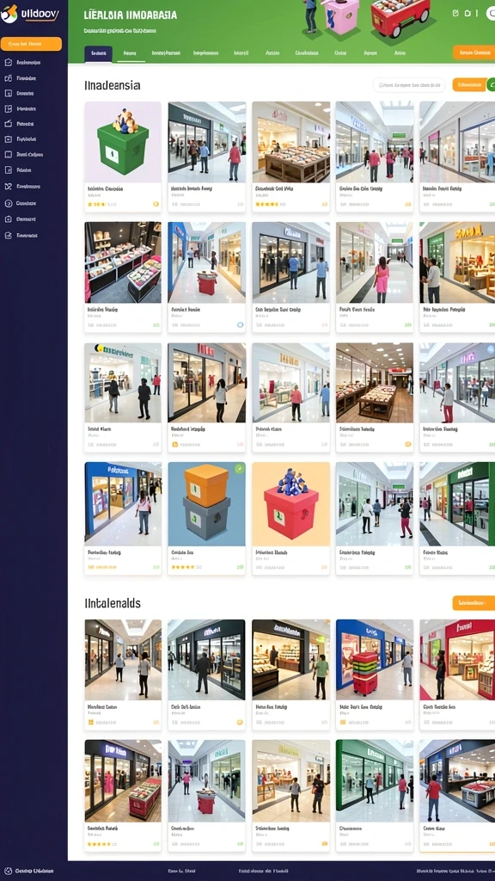This screenshot has width=495, height=881.
Task: Click the last icon in the sidebar list
Action: pos(8,236)
